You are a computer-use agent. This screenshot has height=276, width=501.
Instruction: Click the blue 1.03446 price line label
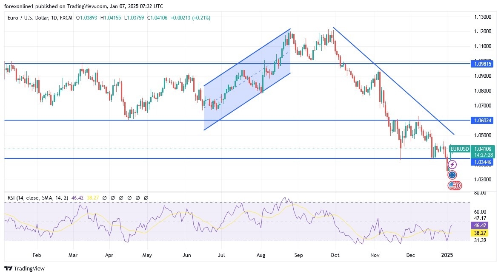(x=481, y=162)
